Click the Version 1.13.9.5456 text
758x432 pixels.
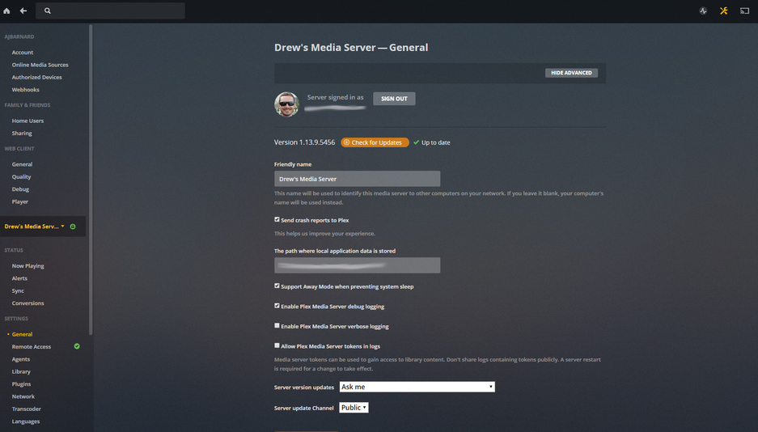click(304, 142)
